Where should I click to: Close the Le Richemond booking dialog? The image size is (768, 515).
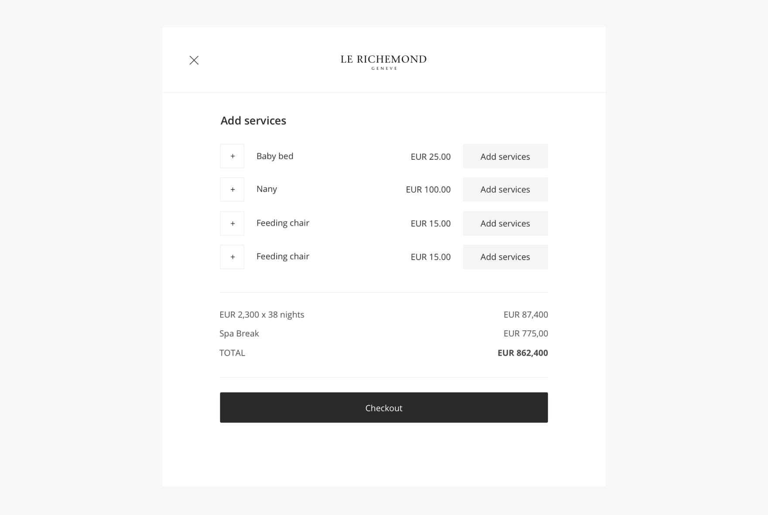(x=194, y=60)
